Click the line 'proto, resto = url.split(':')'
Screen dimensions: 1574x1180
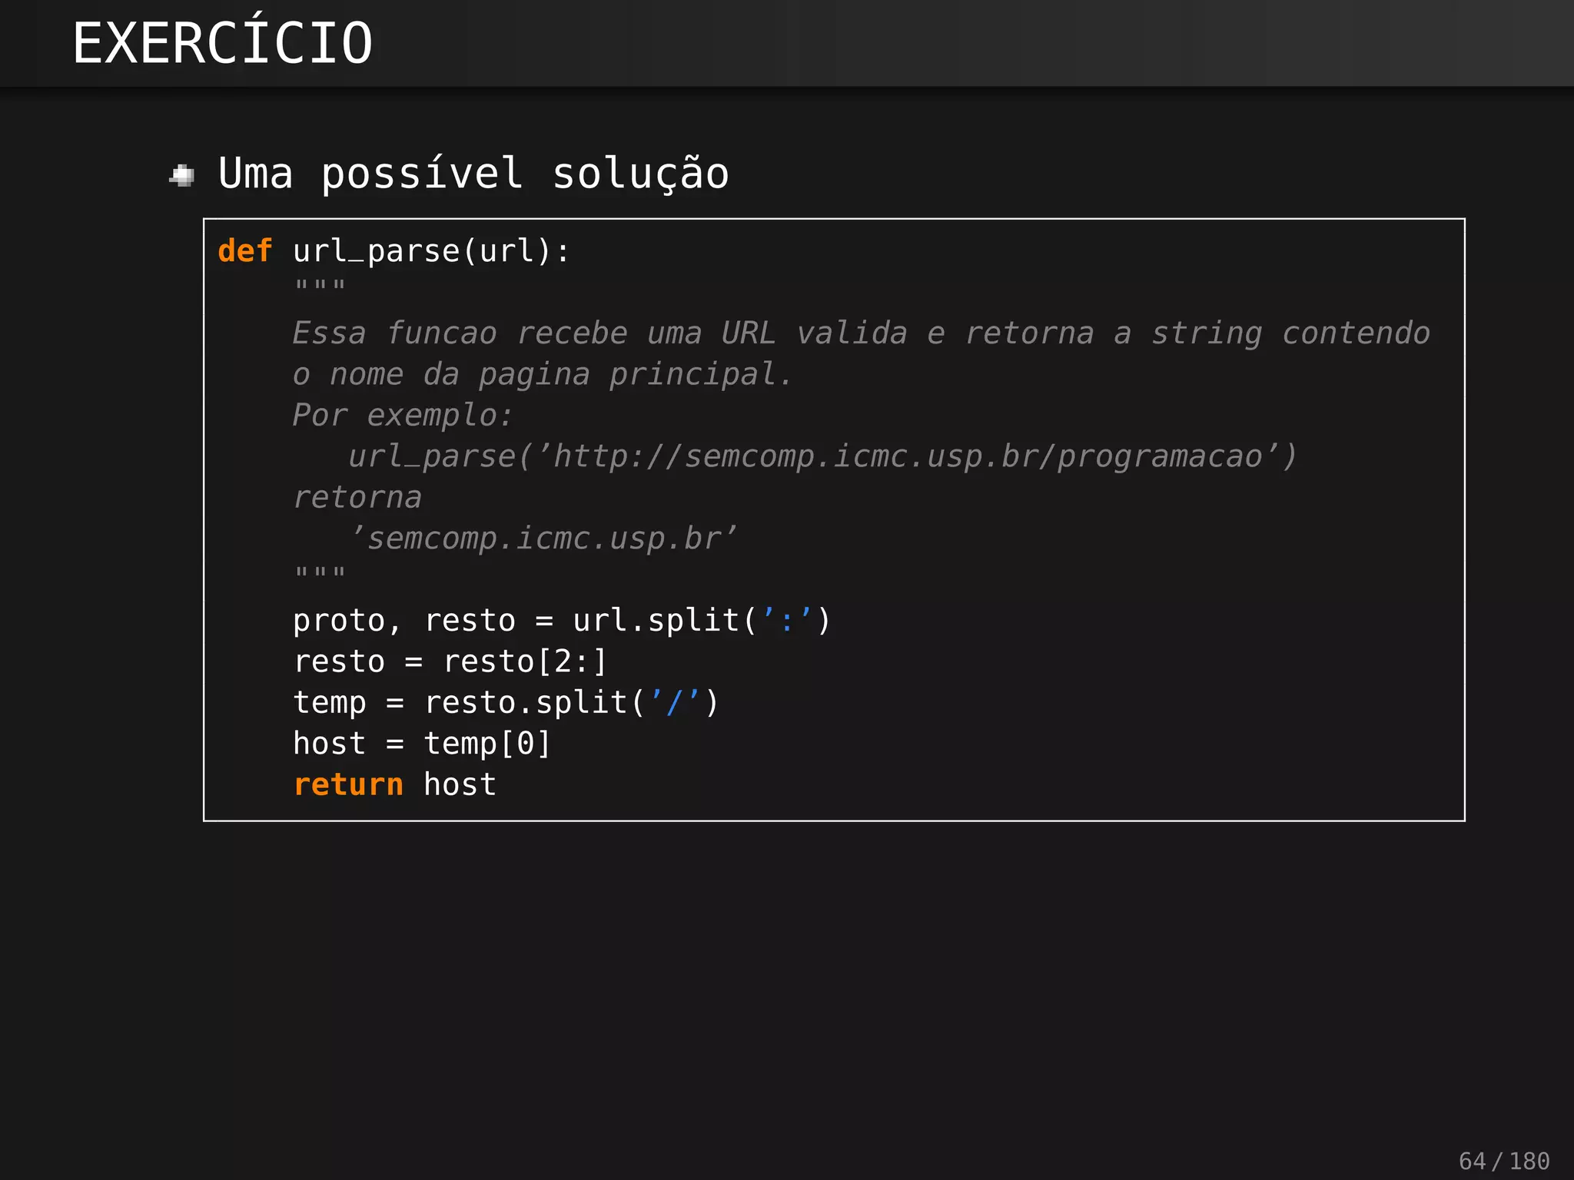[562, 621]
